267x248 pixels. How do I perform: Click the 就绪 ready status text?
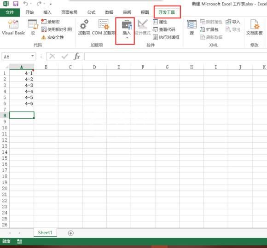(x=6, y=241)
